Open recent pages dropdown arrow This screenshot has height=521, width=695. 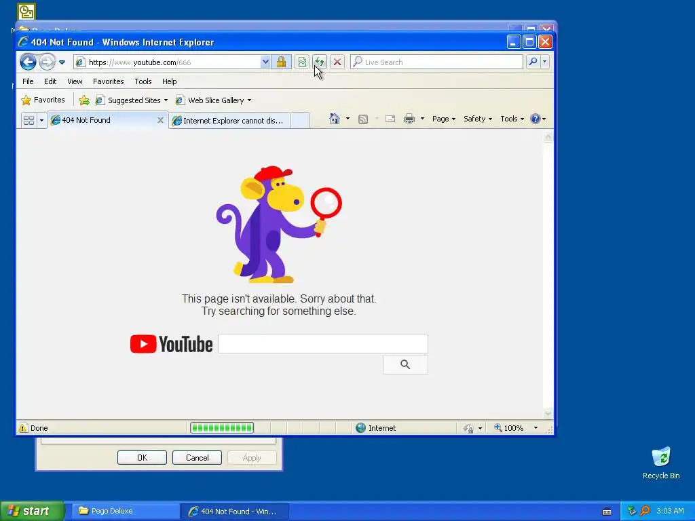pyautogui.click(x=62, y=62)
